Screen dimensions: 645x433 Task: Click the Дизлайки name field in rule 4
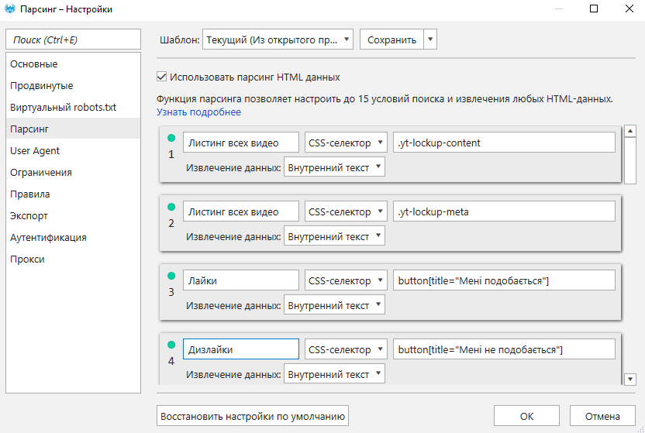pyautogui.click(x=240, y=349)
